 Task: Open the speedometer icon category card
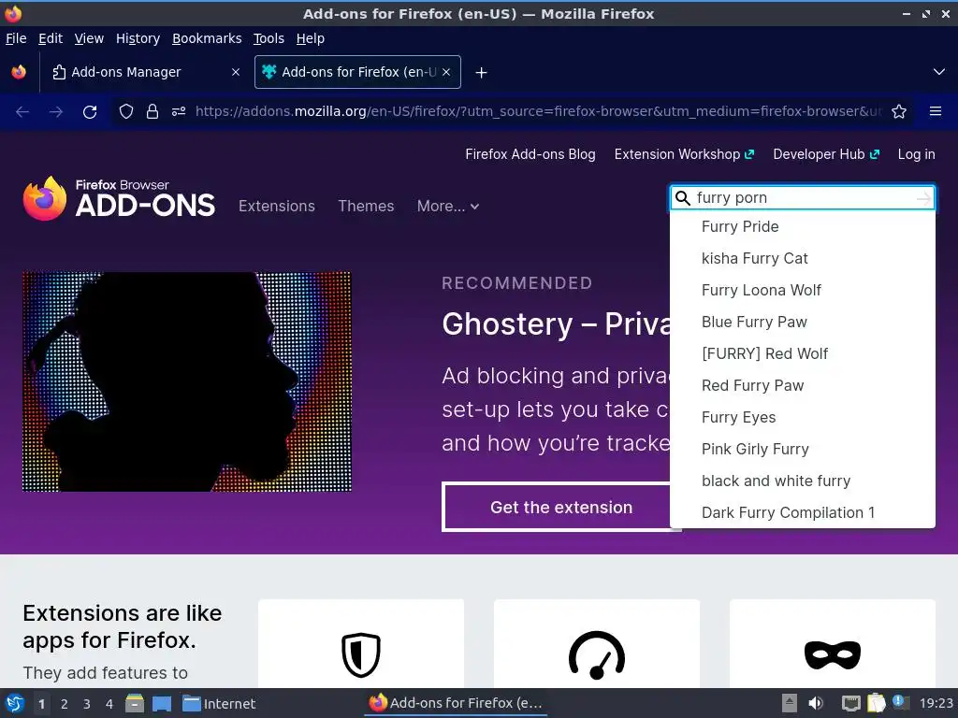[x=597, y=643]
